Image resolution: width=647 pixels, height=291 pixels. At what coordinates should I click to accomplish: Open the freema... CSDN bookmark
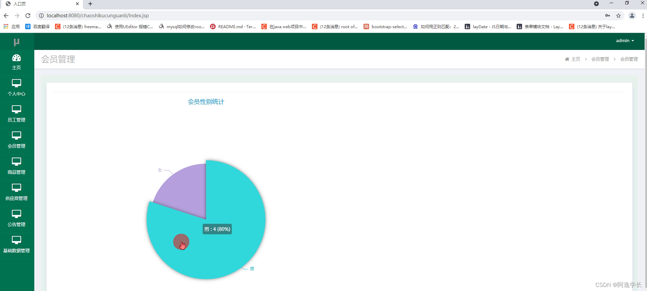78,26
